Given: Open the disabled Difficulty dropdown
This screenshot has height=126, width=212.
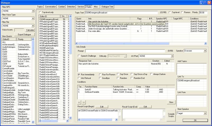Looking at the screenshot, I should click(125, 56).
